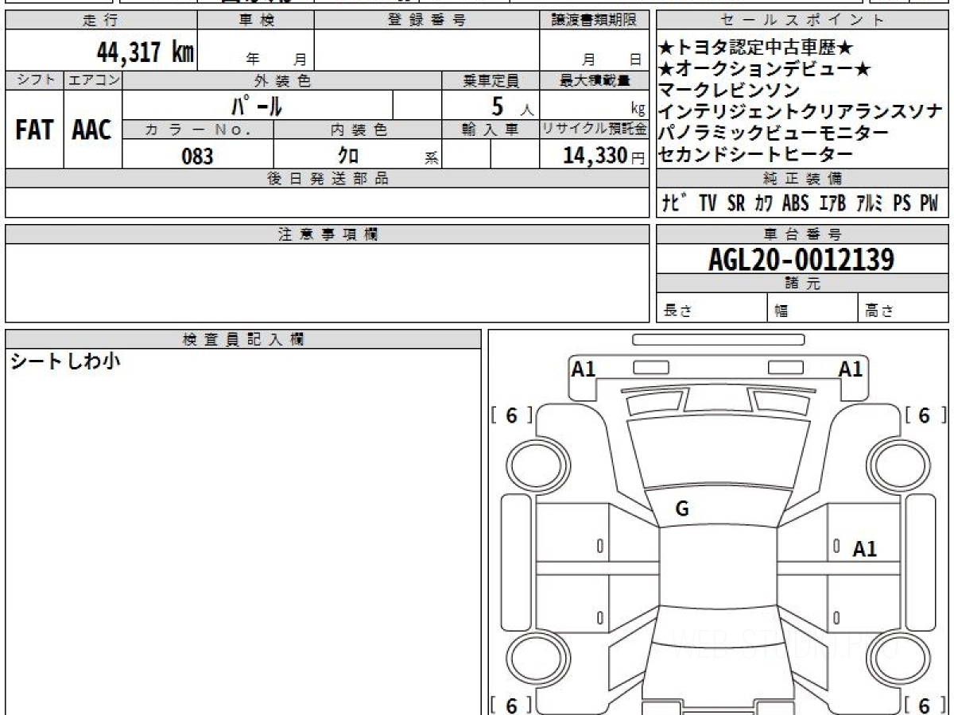
Task: Select the 輸入車 header
Action: click(x=491, y=129)
